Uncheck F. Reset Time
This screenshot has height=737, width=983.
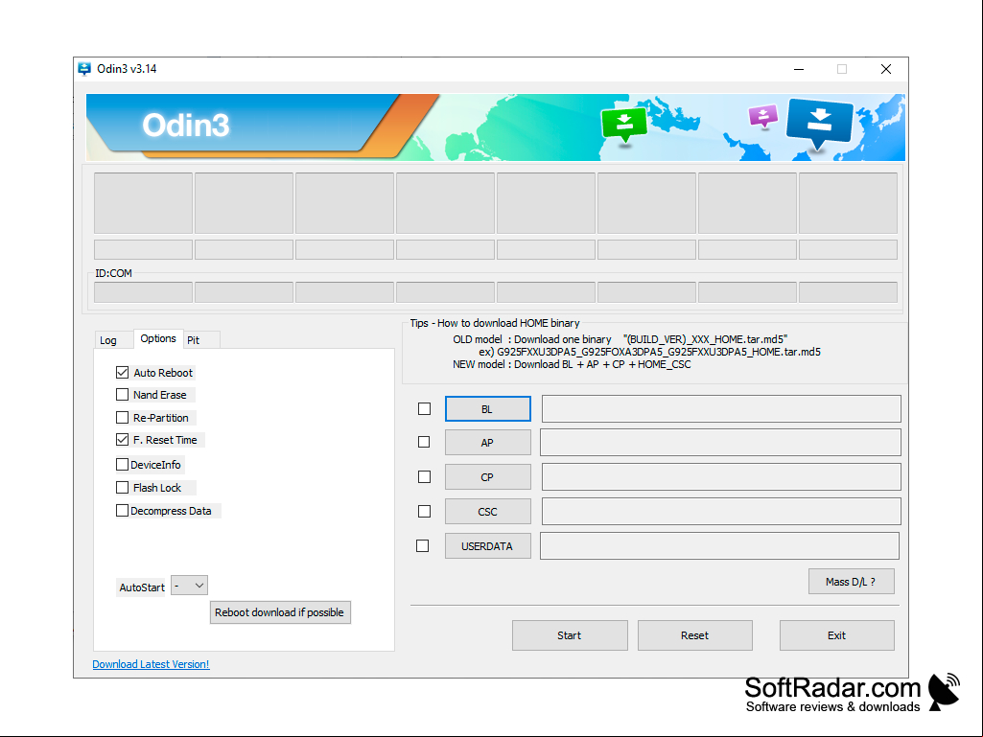click(x=122, y=439)
